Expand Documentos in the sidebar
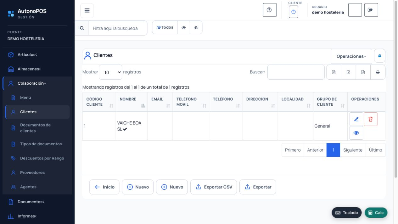Viewport: 398px width, 224px height. [37, 202]
